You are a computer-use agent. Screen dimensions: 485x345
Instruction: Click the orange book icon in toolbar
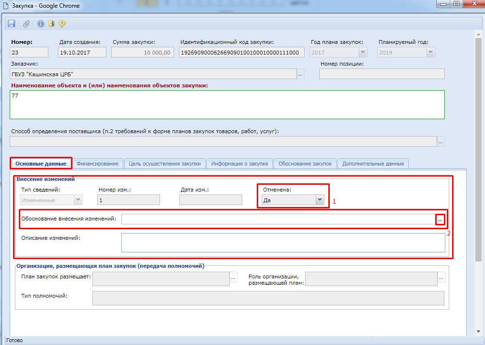[51, 24]
